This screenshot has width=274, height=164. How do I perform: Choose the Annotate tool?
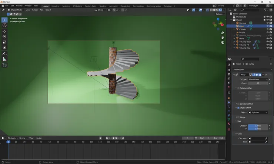coord(4,54)
